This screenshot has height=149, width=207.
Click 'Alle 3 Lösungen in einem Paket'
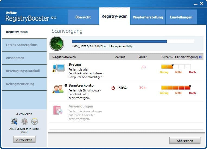(x=24, y=130)
